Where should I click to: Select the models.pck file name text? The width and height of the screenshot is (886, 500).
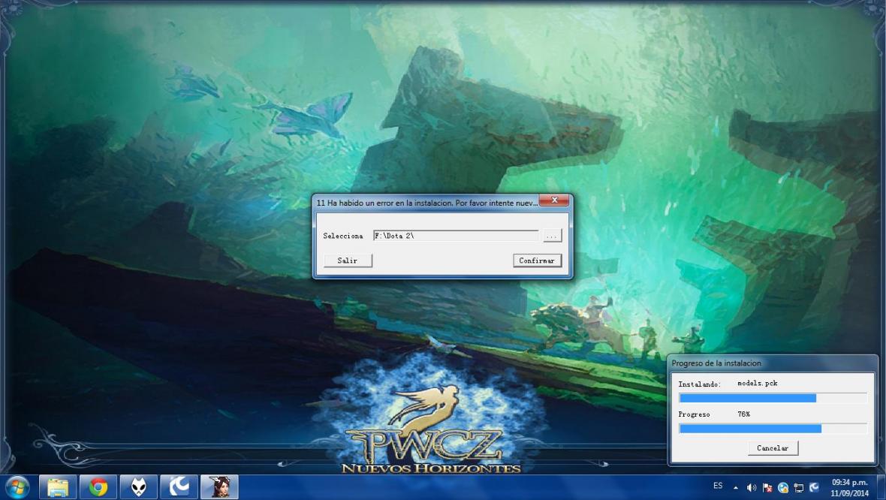(x=757, y=383)
